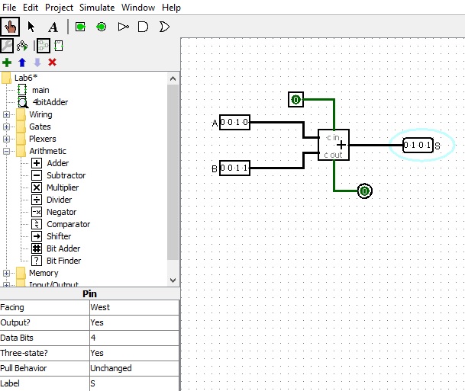The height and width of the screenshot is (391, 465).
Task: Click the view circuit layout icon
Action: click(x=44, y=46)
